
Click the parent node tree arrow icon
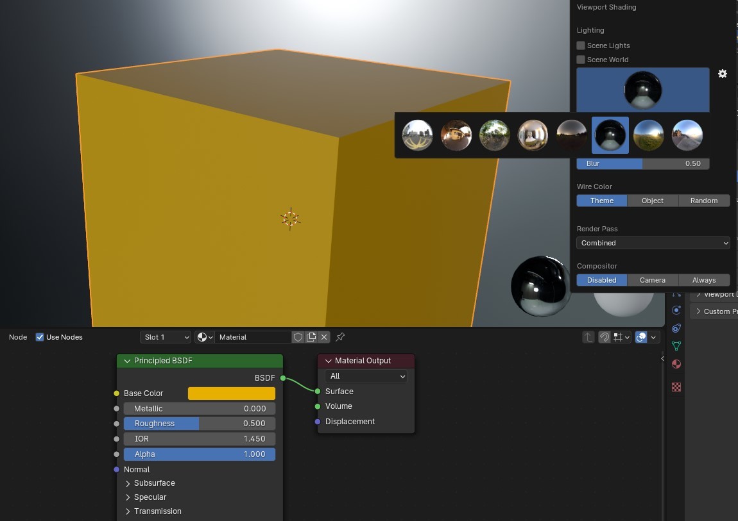tap(588, 337)
